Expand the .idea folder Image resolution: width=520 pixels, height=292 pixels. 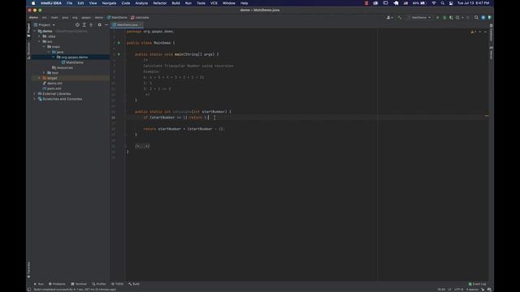[40, 36]
